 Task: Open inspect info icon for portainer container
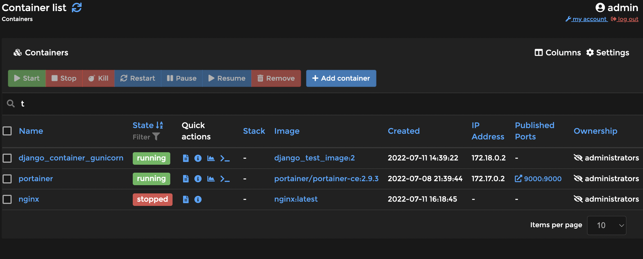(198, 179)
